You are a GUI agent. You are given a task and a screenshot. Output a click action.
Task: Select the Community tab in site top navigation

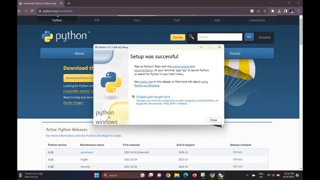coord(257,20)
